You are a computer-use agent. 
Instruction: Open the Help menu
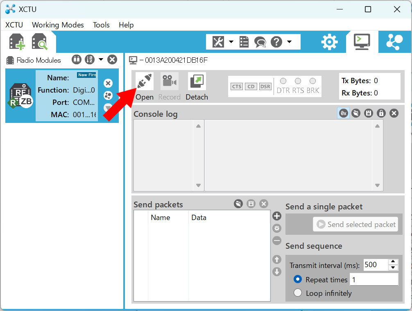[x=126, y=25]
